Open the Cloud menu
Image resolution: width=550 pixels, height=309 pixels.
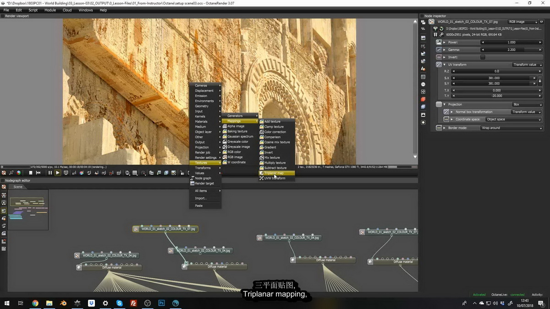click(x=67, y=10)
